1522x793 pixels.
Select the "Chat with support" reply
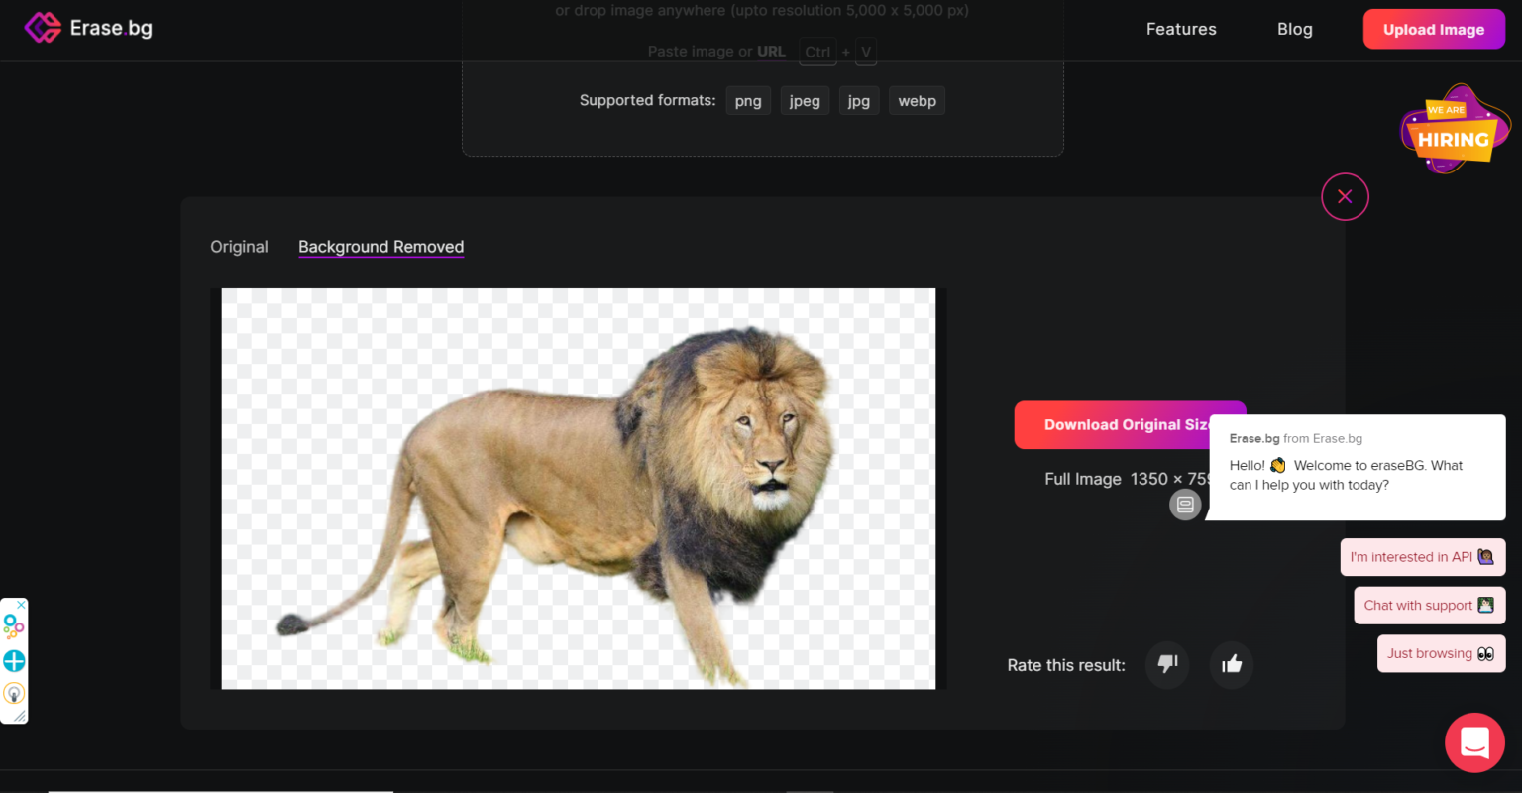[x=1429, y=606]
